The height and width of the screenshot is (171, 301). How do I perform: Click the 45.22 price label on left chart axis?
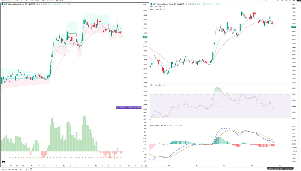(x=145, y=37)
